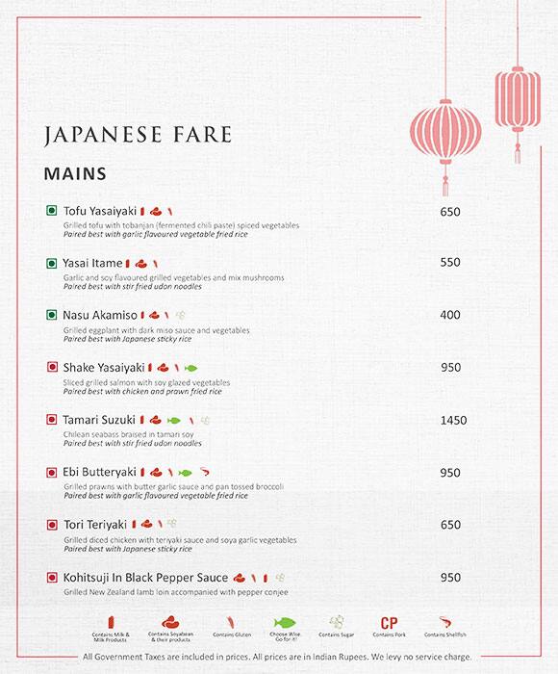Click the Yasai Itame dish name
558x674 pixels.
[x=92, y=263]
